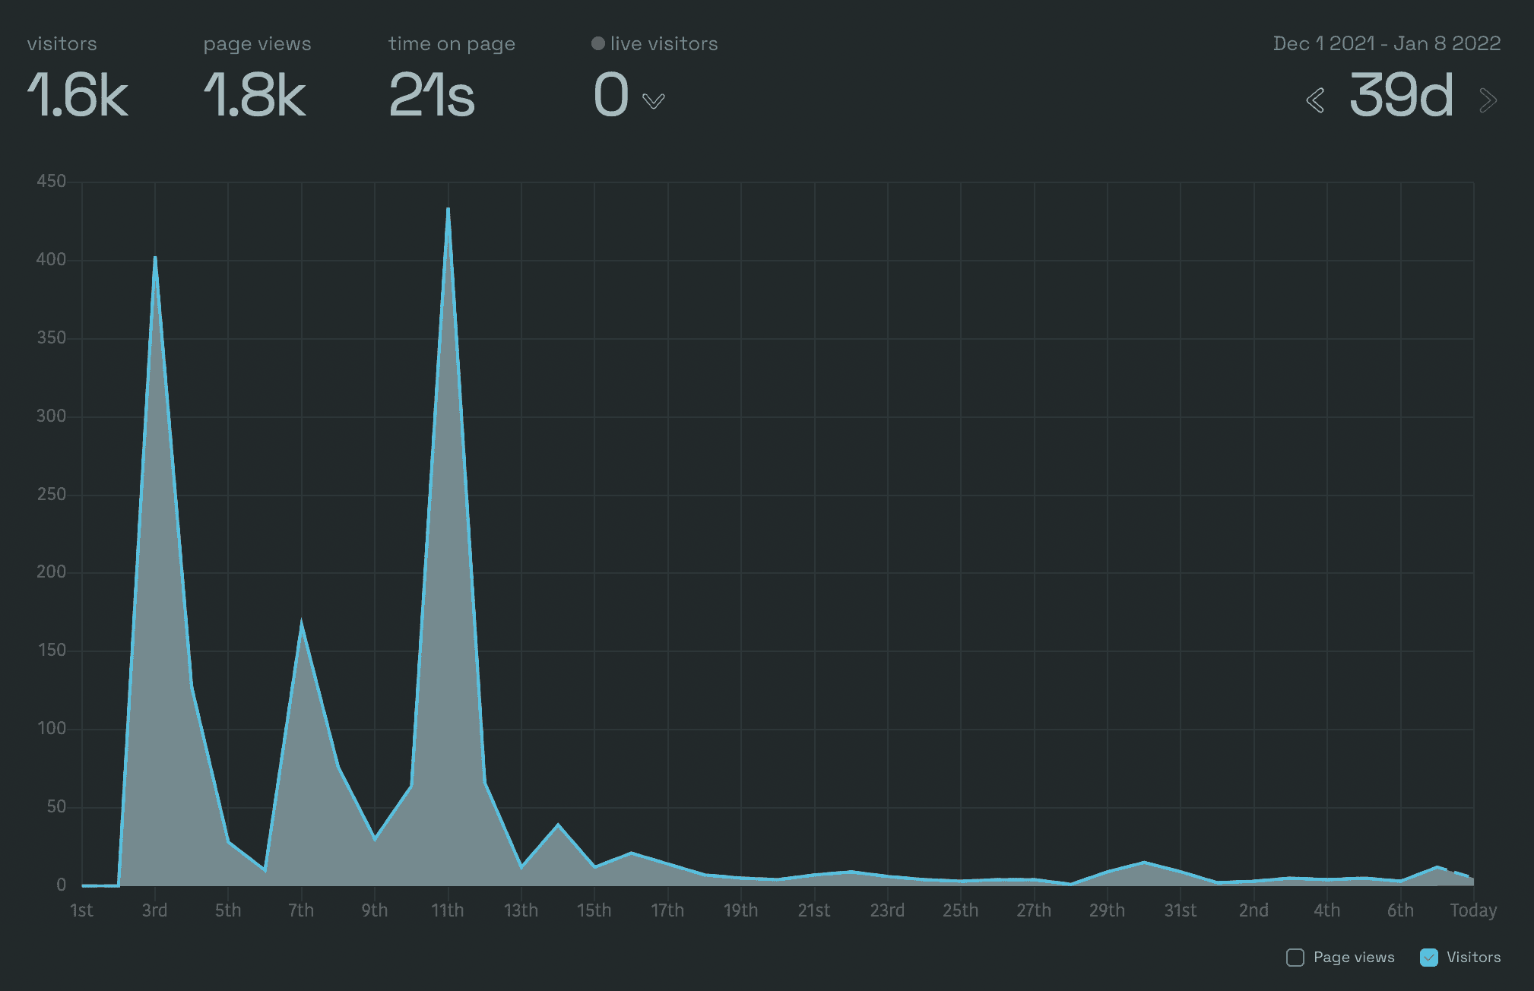Click the chart peak on the 3rd

(x=155, y=258)
